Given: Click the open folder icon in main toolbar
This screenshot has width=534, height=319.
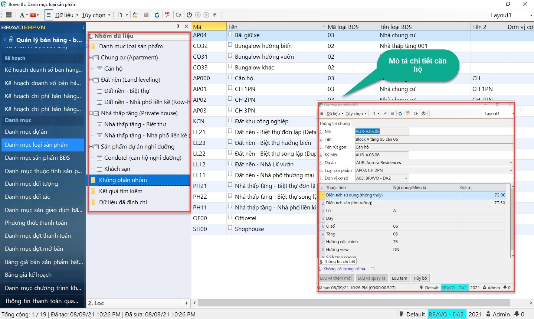Looking at the screenshot, I should point(135,15).
